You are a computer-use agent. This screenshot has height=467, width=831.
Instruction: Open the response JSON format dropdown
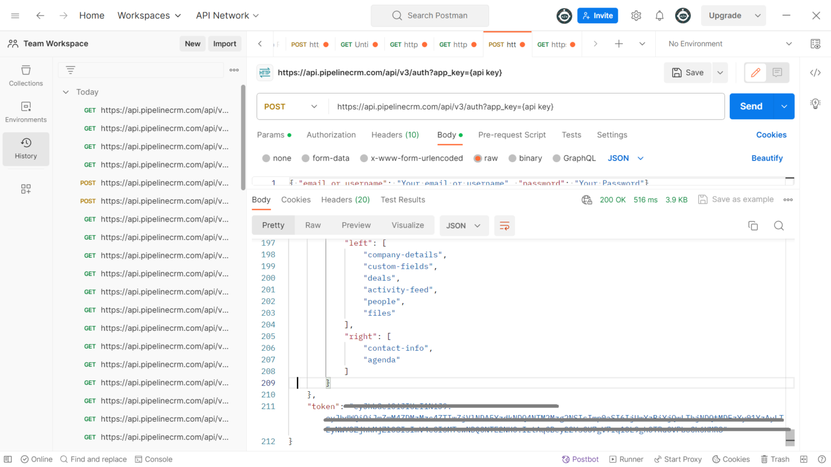[464, 225]
